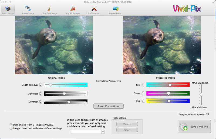Click the Buy/Activate credit card icon
This screenshot has height=139, width=216.
coord(116,8)
